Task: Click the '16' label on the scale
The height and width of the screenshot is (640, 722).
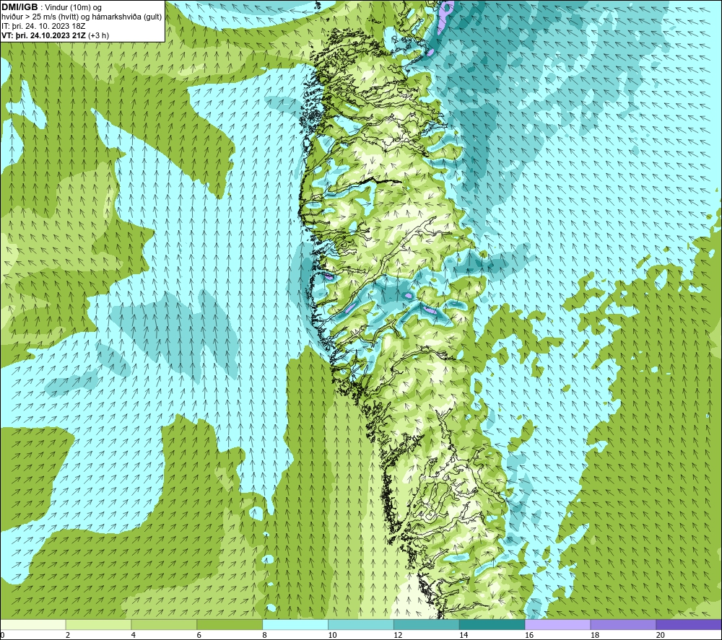Action: tap(529, 635)
